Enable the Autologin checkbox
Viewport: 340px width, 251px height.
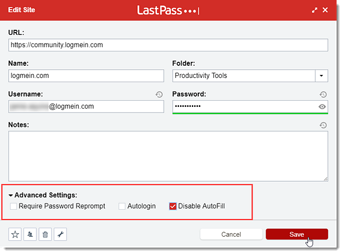click(x=122, y=206)
